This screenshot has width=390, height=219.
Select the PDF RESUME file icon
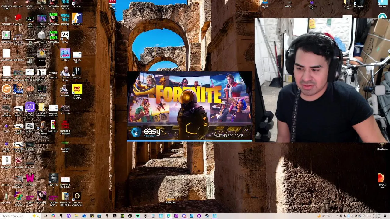pos(112,5)
